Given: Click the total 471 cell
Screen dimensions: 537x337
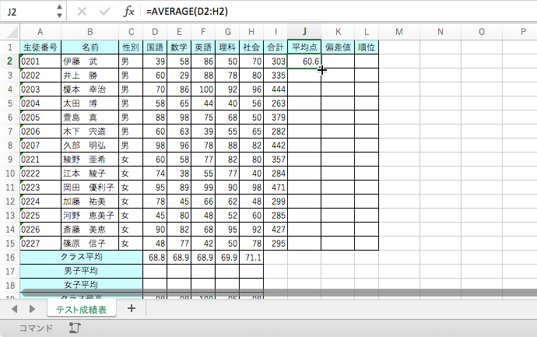Looking at the screenshot, I should coord(276,188).
